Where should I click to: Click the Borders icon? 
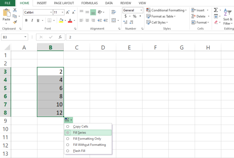point(49,20)
